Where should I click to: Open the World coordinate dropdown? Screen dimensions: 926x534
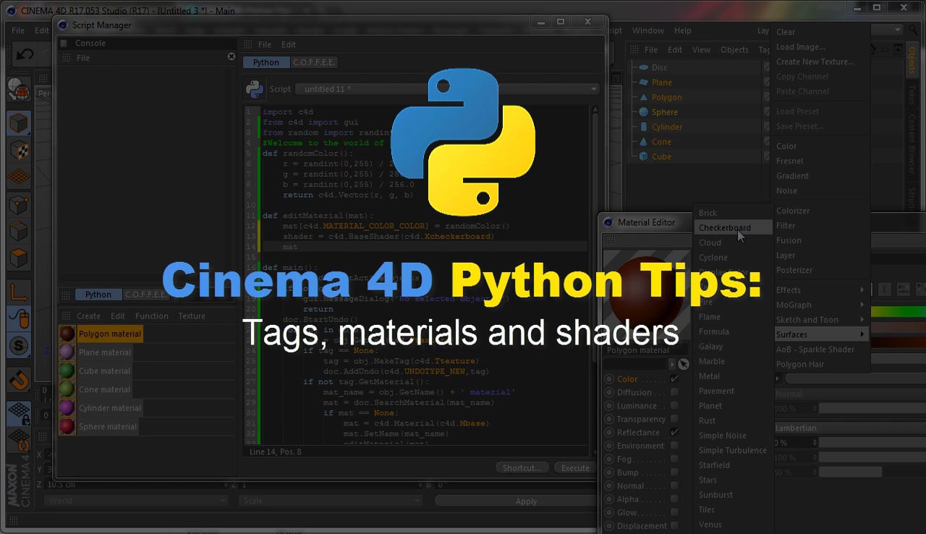pos(136,500)
